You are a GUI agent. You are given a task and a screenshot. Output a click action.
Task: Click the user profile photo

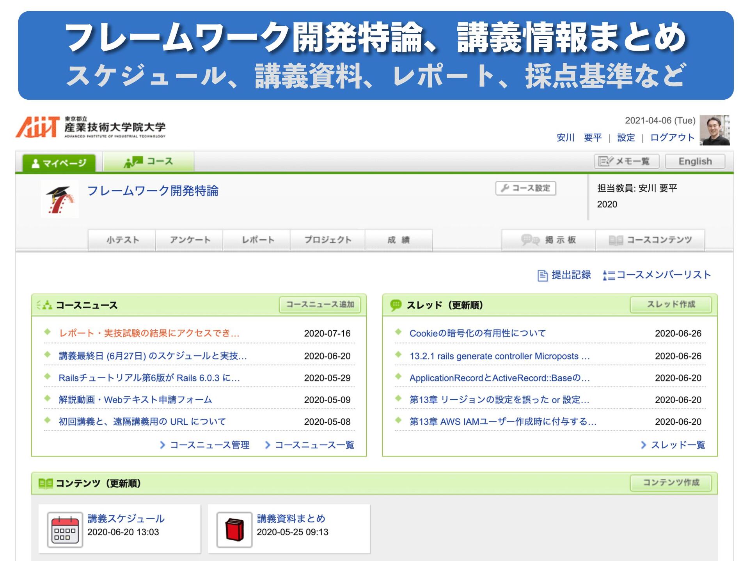pos(714,130)
